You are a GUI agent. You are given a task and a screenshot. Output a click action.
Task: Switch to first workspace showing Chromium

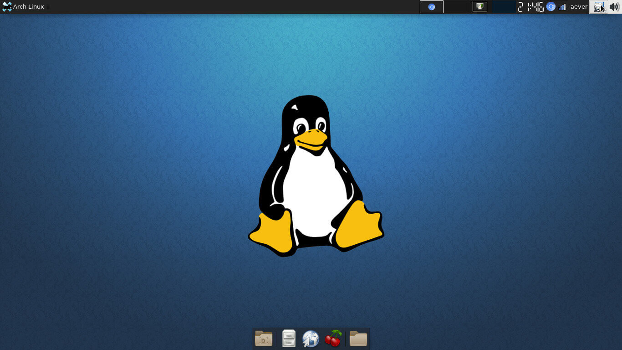[x=431, y=7]
